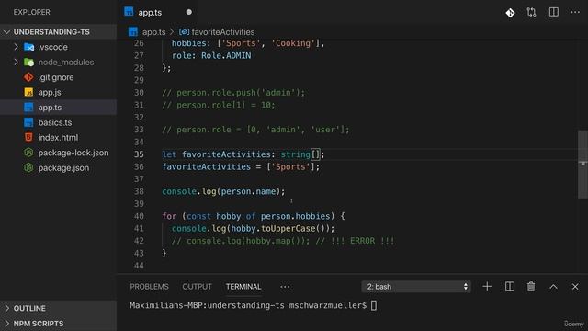Select the app.ts editor tab
Viewport: 588px width, 331px height.
(x=158, y=12)
